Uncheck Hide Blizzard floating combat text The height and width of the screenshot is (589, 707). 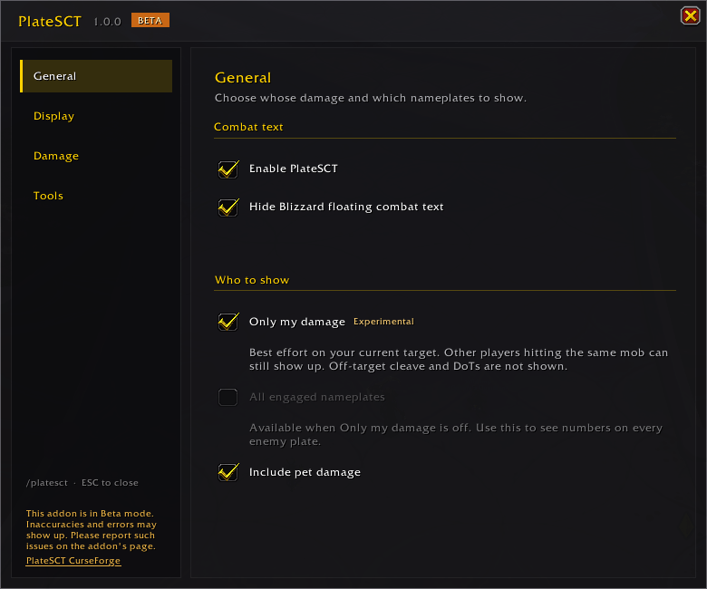228,208
